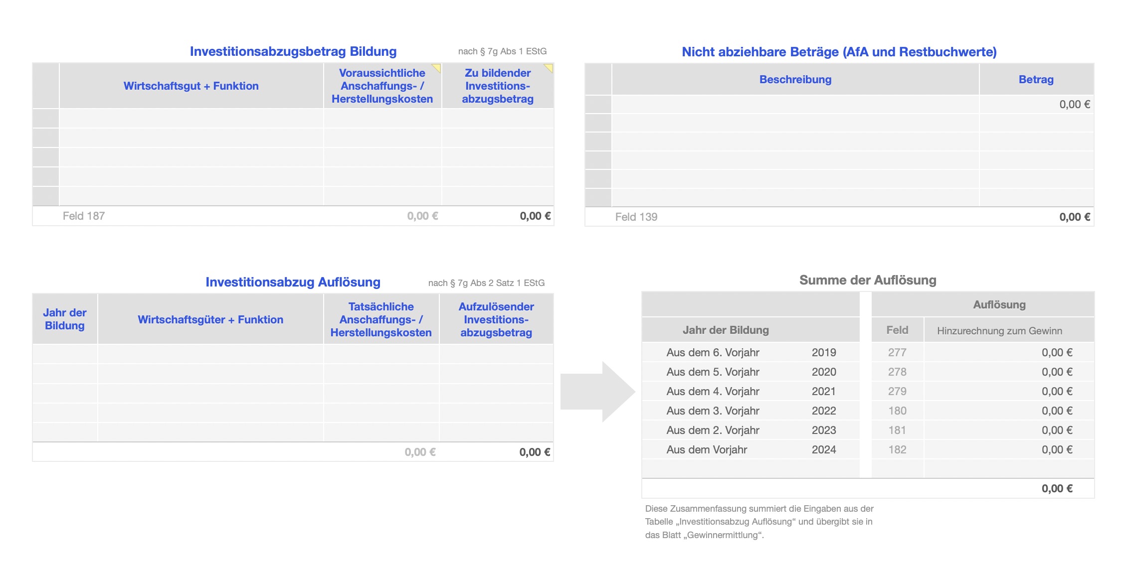Click the first Betrag cell showing 0,00 €

click(x=1036, y=105)
